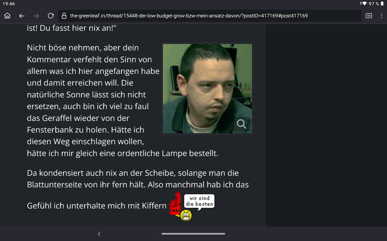Tap the Wi-Fi signal icon in the status bar
Image resolution: width=387 pixels, height=241 pixels.
click(364, 4)
